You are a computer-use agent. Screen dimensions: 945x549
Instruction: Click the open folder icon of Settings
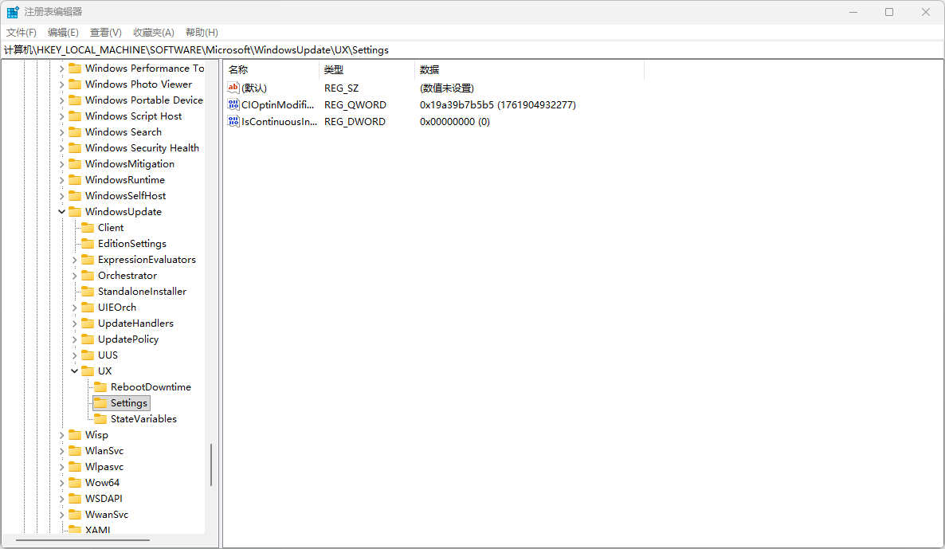(x=100, y=402)
